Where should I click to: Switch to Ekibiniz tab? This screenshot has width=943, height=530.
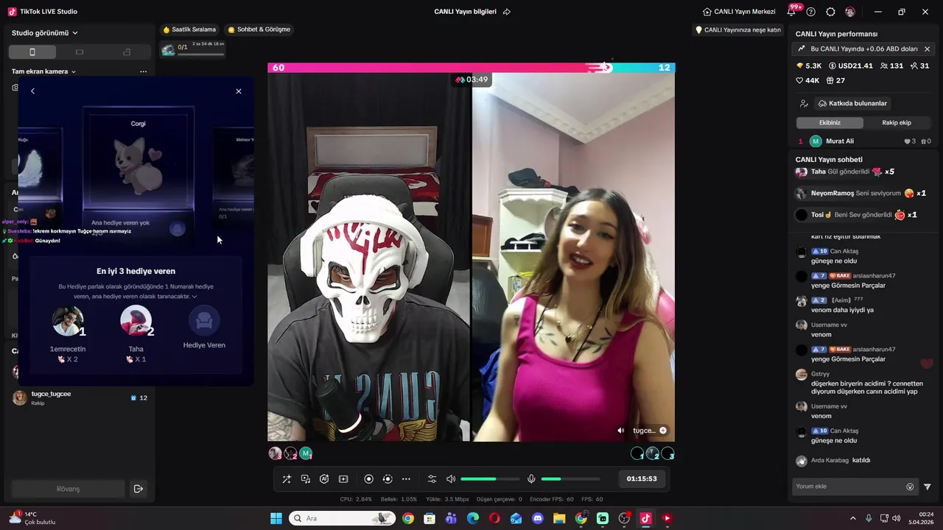[830, 123]
